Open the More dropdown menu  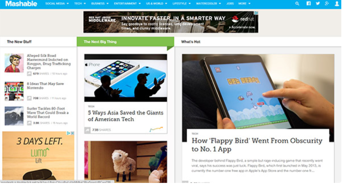pos(244,4)
